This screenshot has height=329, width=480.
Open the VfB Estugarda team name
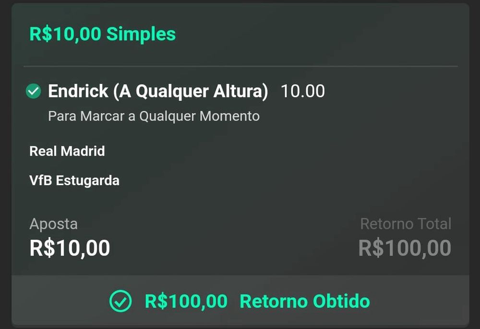tap(74, 180)
